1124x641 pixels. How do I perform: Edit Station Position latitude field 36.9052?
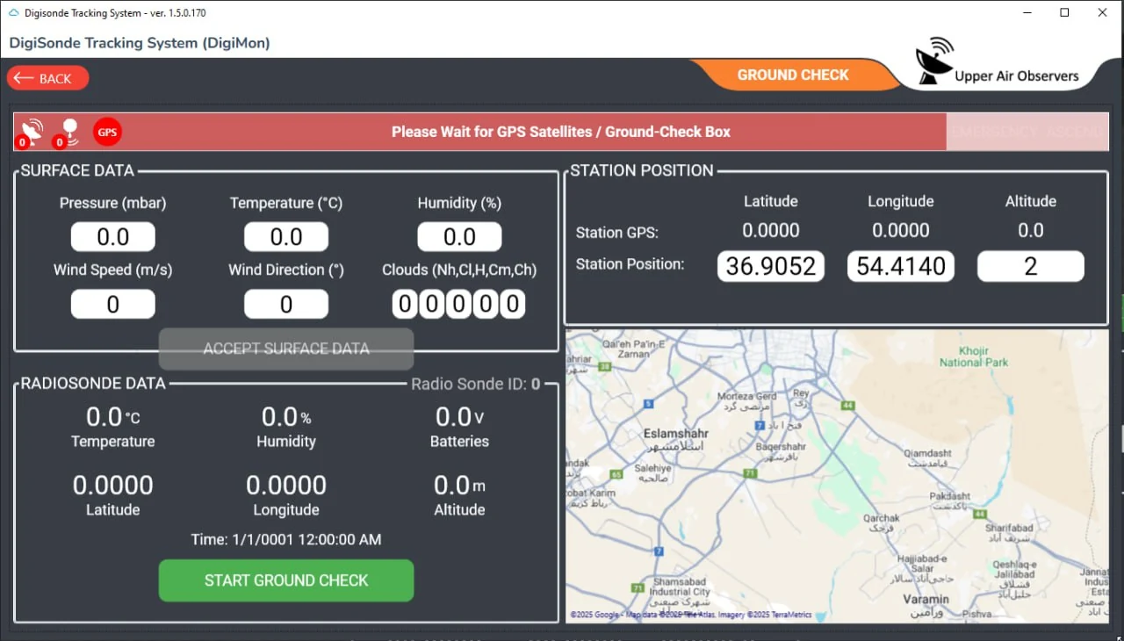click(771, 266)
